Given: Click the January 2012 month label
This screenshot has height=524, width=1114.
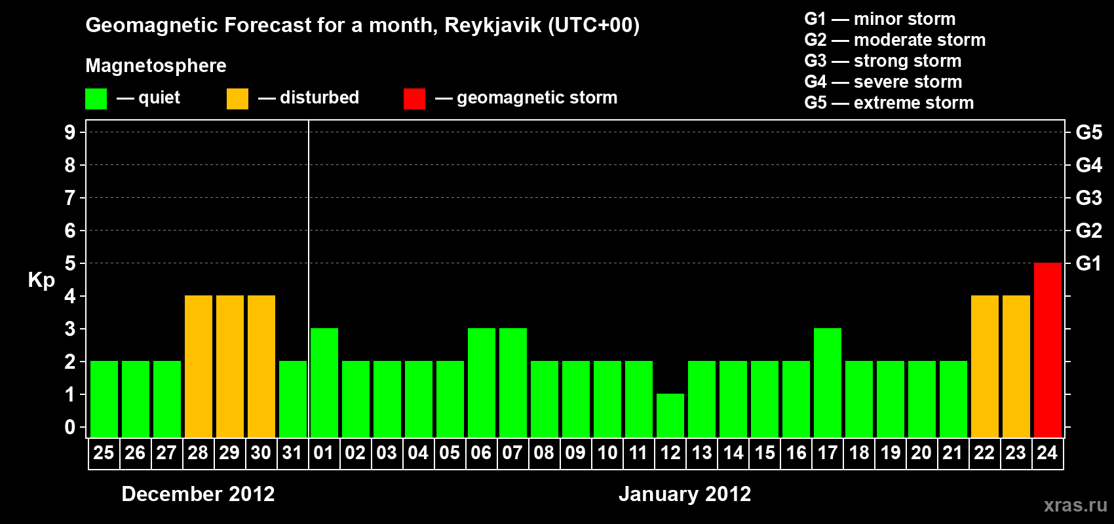Looking at the screenshot, I should (685, 494).
